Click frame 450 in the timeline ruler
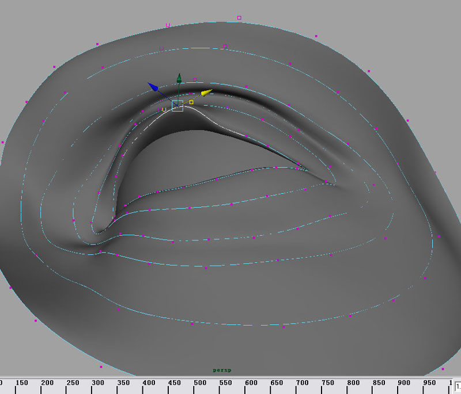The height and width of the screenshot is (394, 461). 175,383
